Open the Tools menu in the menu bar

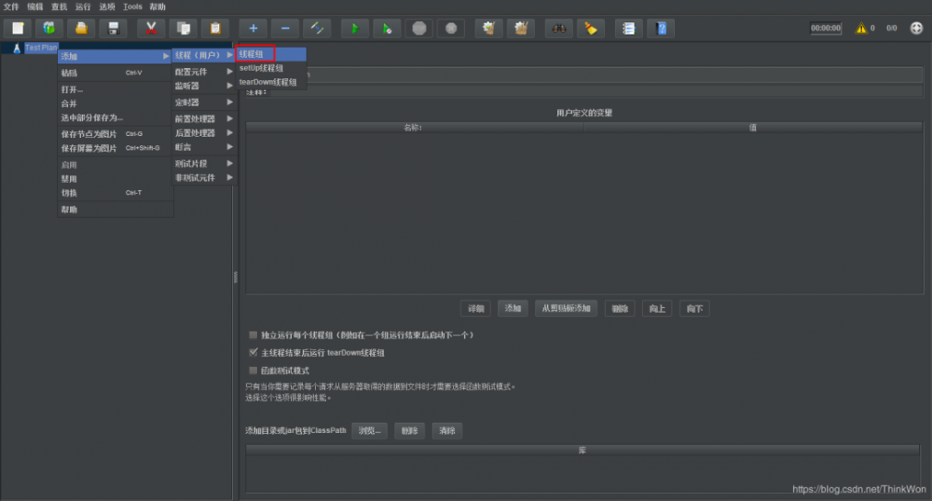(x=132, y=7)
